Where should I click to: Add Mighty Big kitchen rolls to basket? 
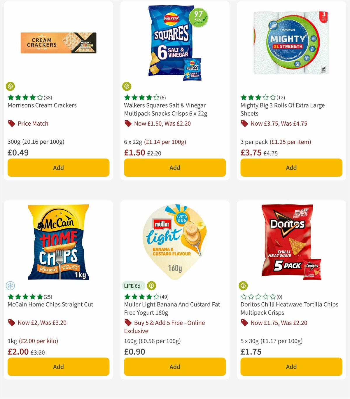[x=291, y=168]
